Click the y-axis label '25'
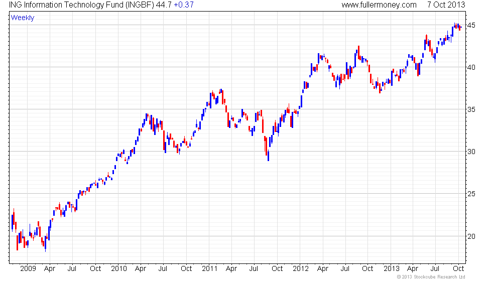Viewport: 492px width, 281px height. pos(471,194)
